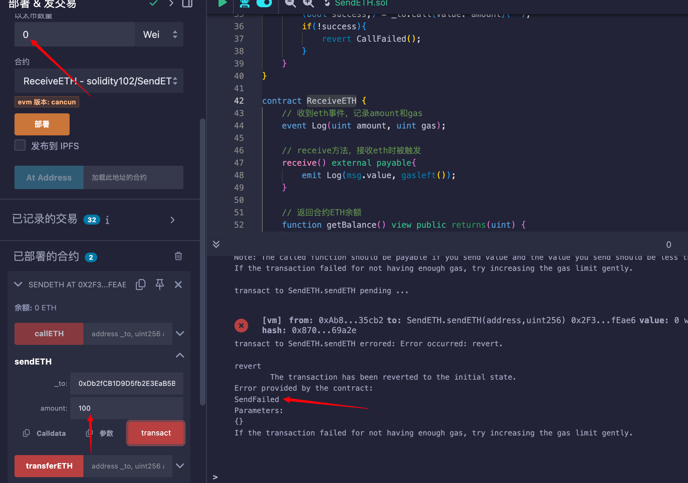The image size is (688, 483).
Task: Expand the 已记录的交易 section
Action: coord(173,220)
